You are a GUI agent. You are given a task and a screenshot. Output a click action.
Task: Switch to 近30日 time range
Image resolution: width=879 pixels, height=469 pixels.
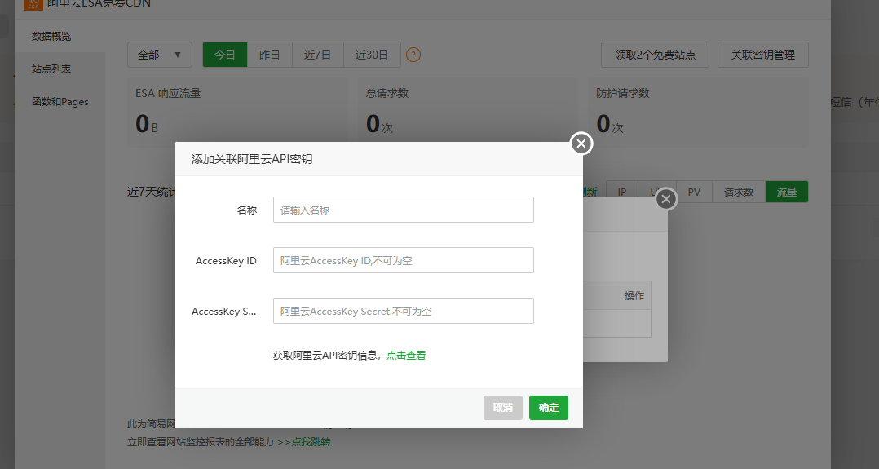(x=371, y=55)
